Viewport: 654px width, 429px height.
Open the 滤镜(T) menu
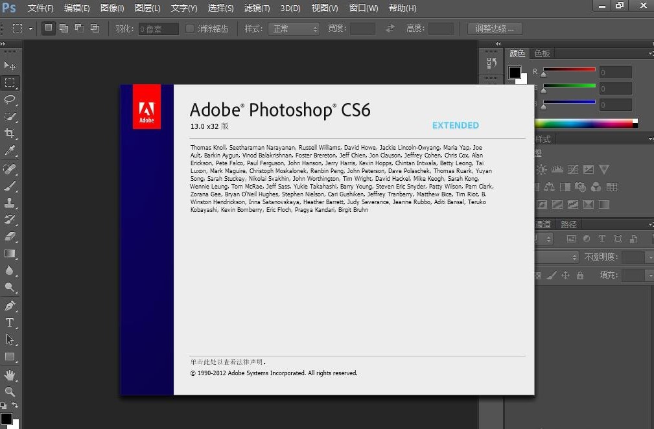[257, 8]
